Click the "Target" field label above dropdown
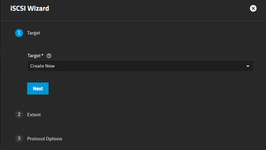Screen dimensions: 266x150 point(34,56)
